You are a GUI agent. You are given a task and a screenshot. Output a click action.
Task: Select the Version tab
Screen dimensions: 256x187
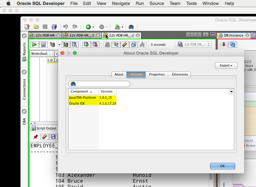[x=136, y=74]
